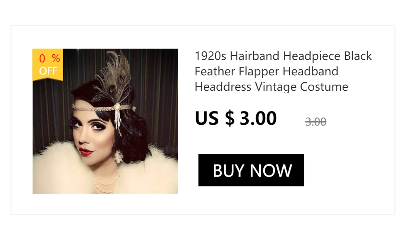Click the crossed-out 3.00 original price
The image size is (405, 235).
coord(315,122)
